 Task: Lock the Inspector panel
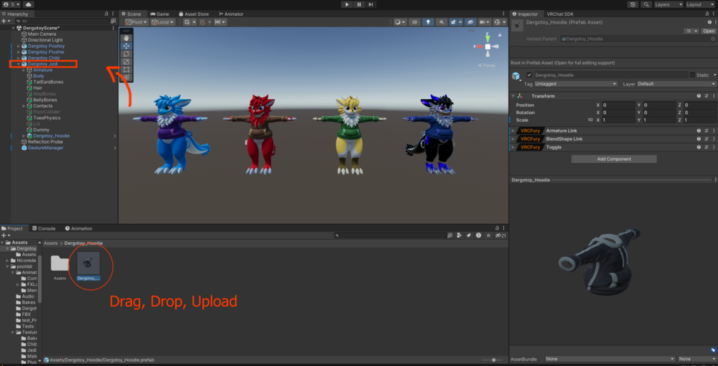tap(706, 14)
